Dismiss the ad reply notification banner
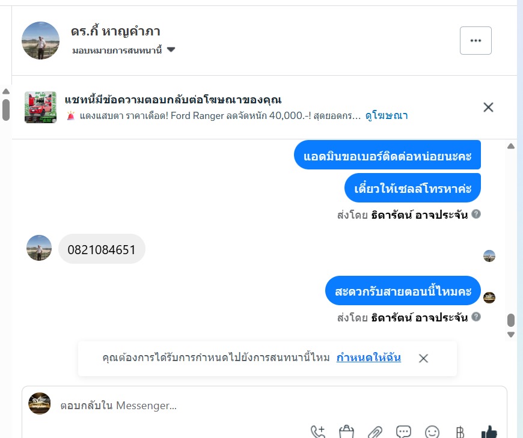 pos(488,108)
